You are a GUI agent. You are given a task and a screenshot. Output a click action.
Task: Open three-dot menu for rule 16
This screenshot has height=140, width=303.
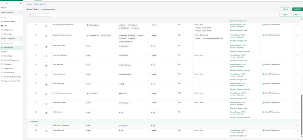coord(298,46)
